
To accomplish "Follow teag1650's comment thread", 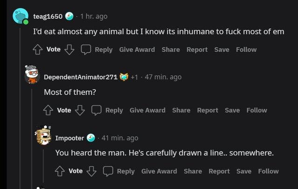I will 246,49.
